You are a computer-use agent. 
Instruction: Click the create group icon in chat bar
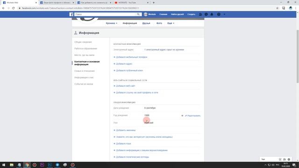pos(285,160)
